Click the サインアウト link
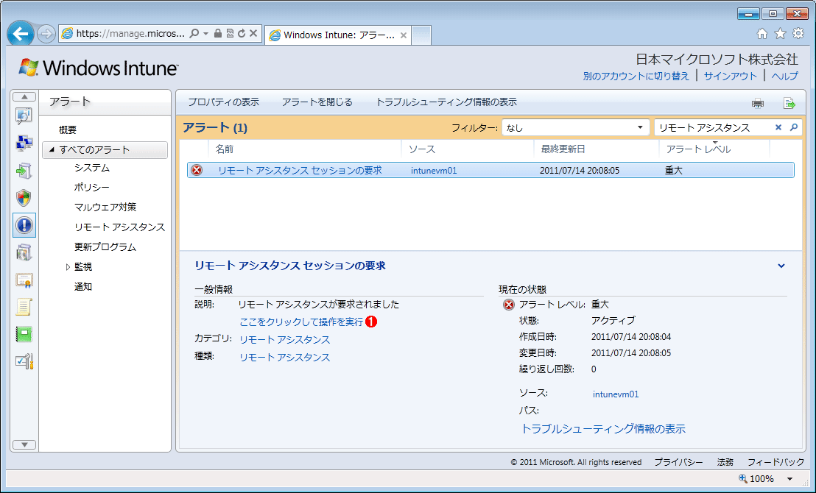 731,76
